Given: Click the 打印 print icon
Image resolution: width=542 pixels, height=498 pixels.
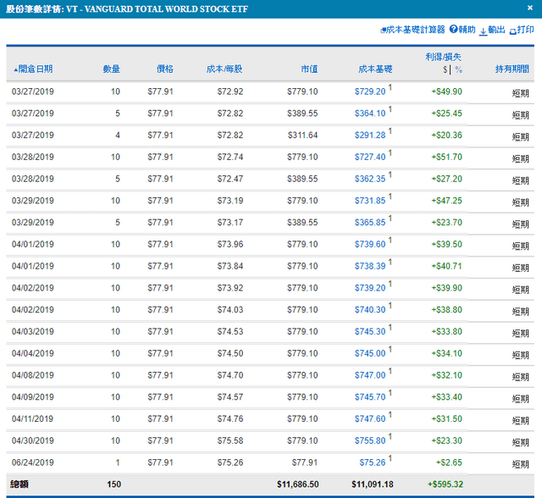Looking at the screenshot, I should 512,31.
